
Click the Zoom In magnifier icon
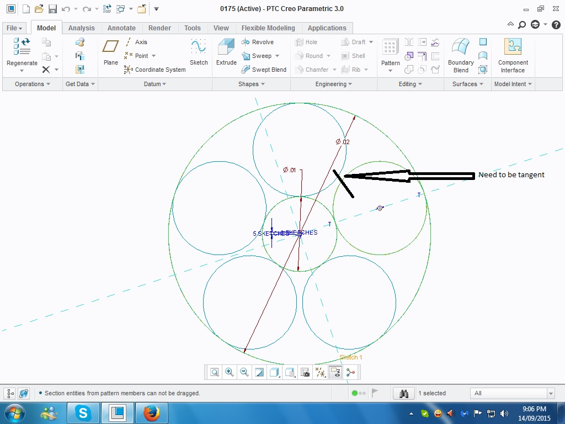(229, 372)
